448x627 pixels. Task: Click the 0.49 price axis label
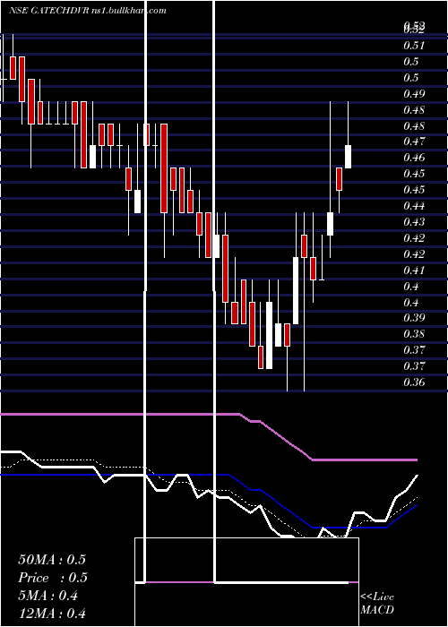[x=414, y=94]
